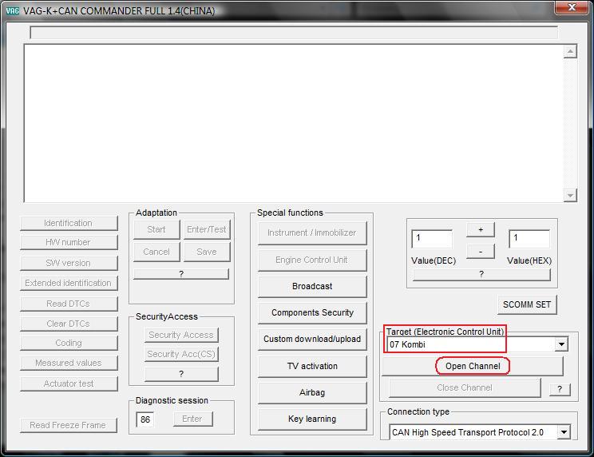Click the SW version button

(69, 263)
